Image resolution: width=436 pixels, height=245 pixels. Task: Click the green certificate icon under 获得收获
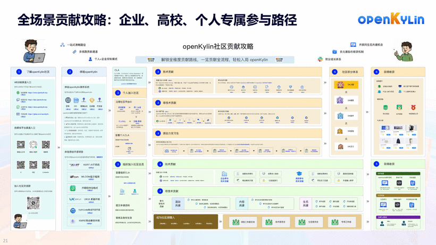pos(399,107)
